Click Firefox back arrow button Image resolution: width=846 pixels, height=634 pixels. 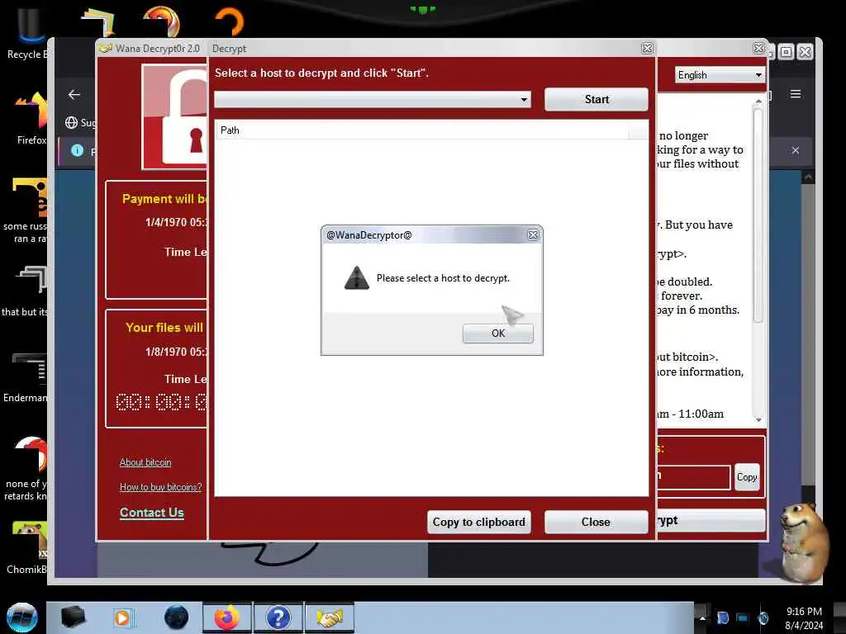[74, 95]
